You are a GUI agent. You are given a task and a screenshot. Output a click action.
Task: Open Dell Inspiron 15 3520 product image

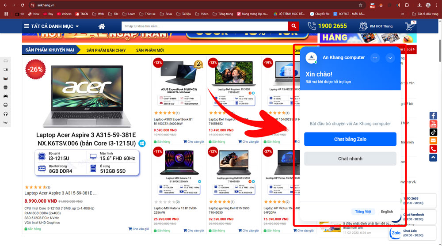tap(234, 74)
